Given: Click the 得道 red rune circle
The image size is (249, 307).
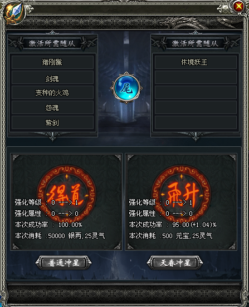Looking at the screenshot, I should [66, 194].
